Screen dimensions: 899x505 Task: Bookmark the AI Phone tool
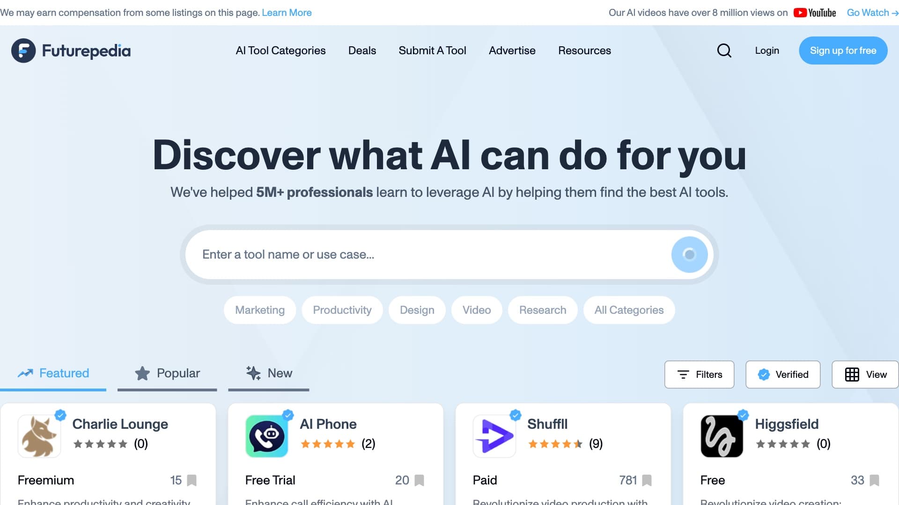420,480
